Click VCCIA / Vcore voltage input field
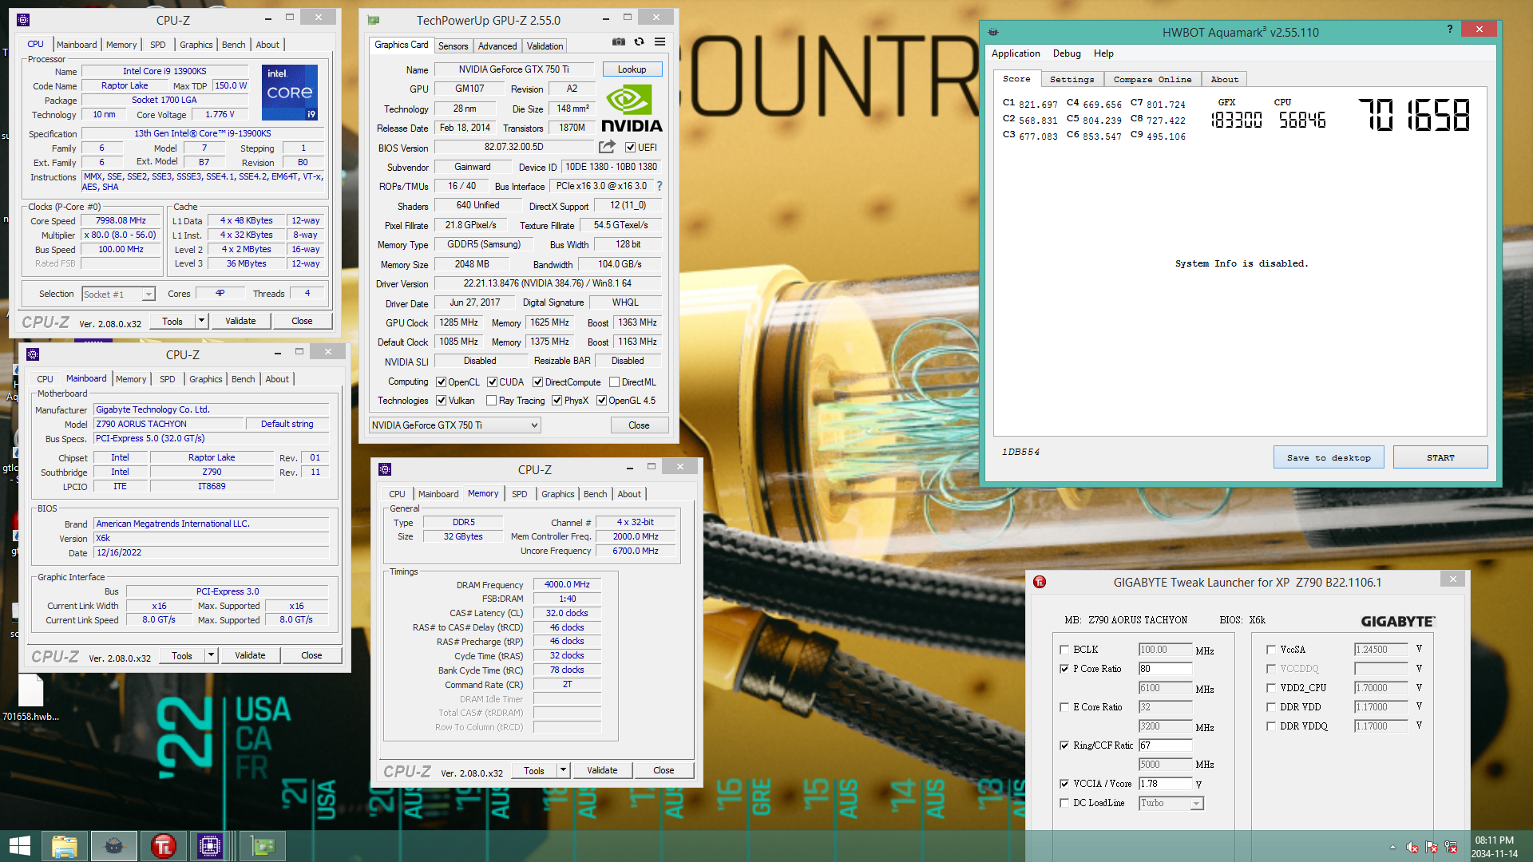This screenshot has width=1533, height=862. pyautogui.click(x=1165, y=784)
